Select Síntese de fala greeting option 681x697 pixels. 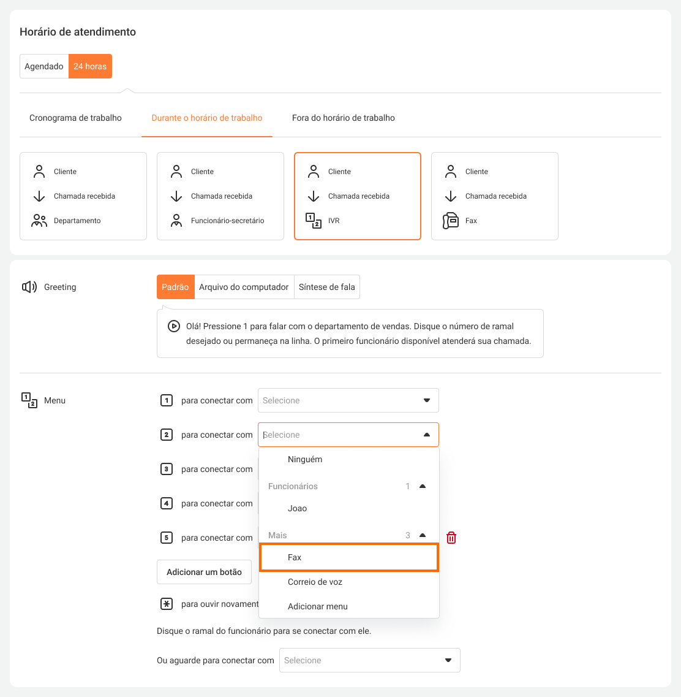(327, 287)
